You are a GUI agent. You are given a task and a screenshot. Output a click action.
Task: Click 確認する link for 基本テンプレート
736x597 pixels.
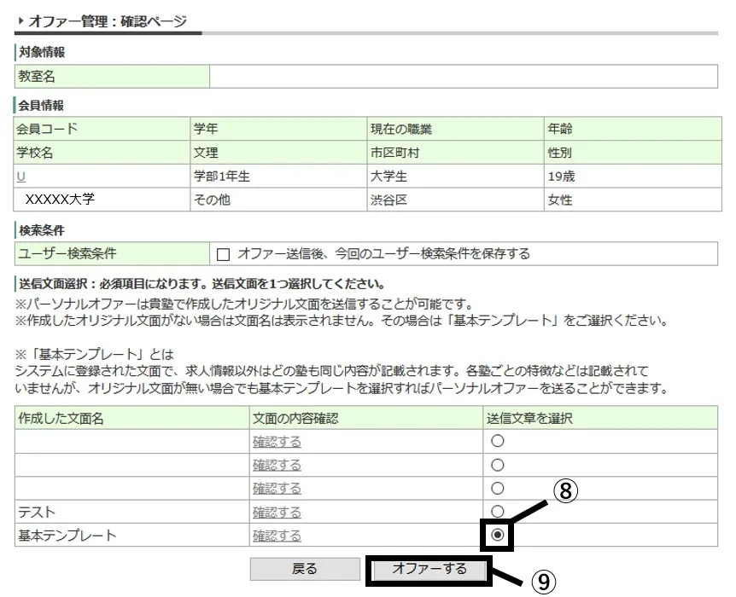[x=277, y=536]
